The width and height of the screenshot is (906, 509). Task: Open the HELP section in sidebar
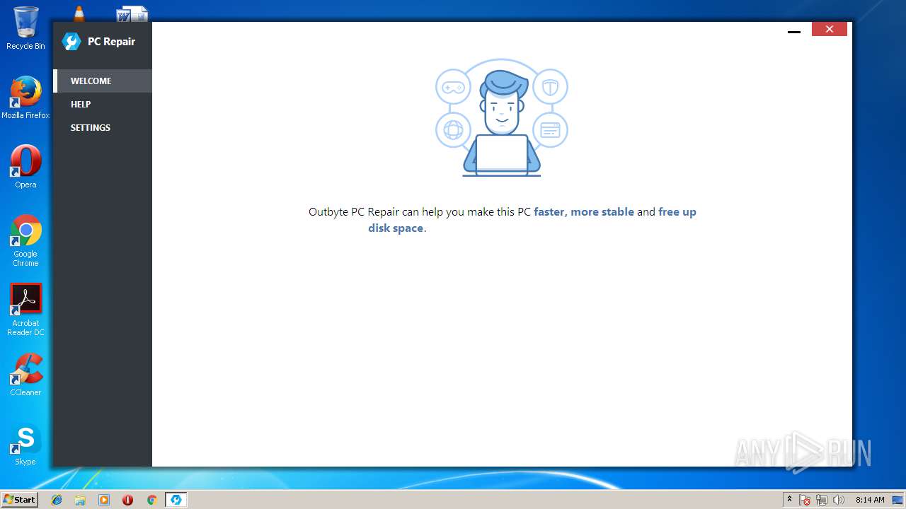coord(103,104)
